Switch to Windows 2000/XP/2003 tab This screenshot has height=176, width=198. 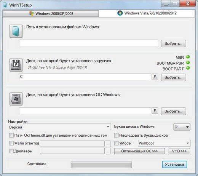51,14
